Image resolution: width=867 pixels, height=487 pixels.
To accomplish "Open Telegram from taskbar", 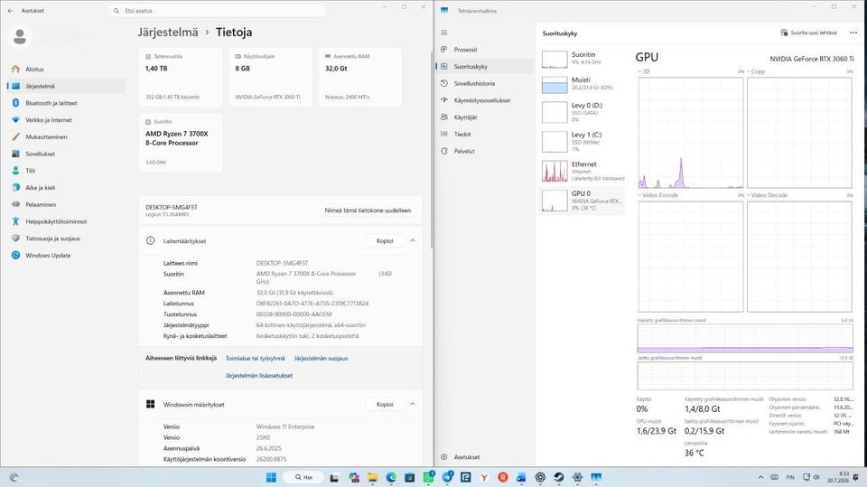I will [447, 477].
